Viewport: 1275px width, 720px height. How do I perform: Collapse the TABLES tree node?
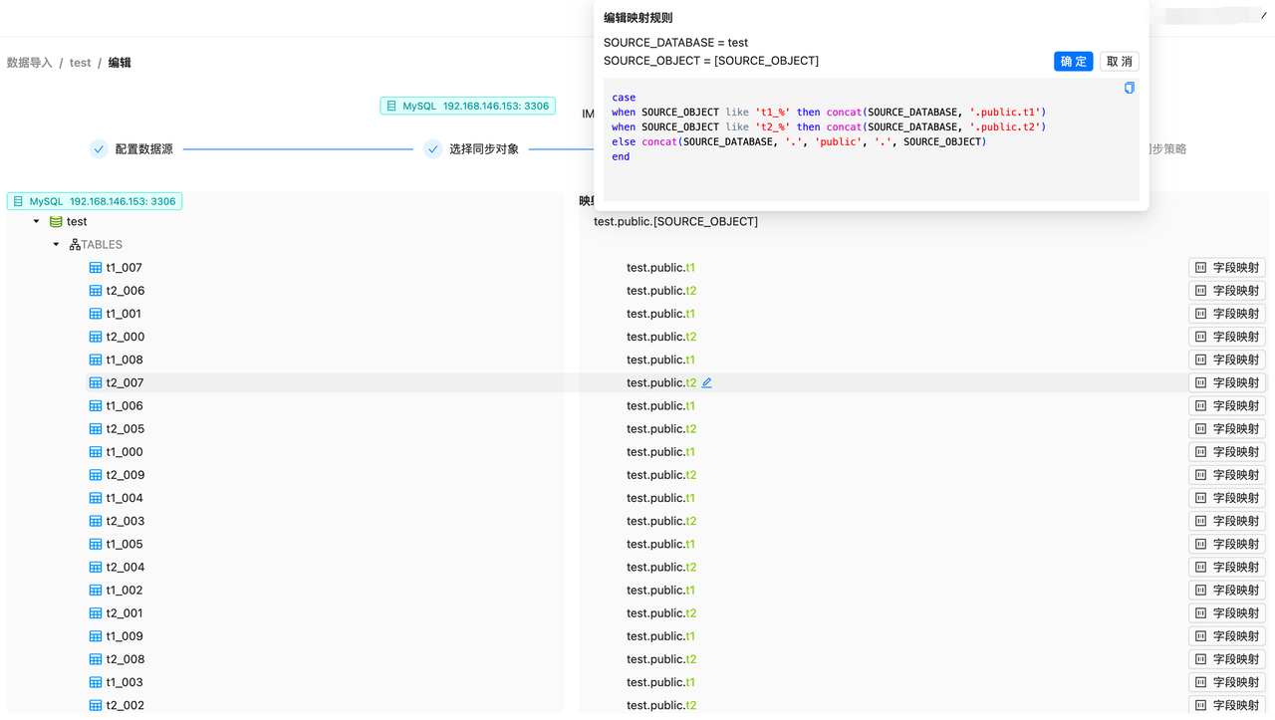(57, 245)
